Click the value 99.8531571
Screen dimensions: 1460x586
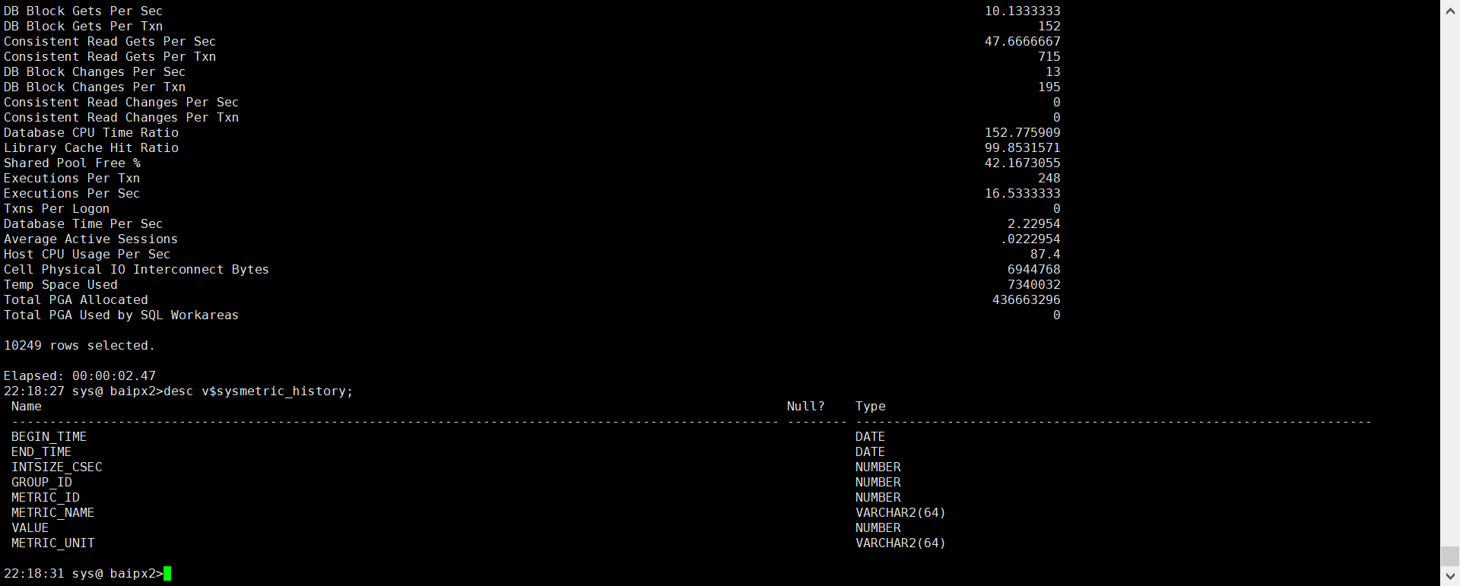click(x=1023, y=148)
